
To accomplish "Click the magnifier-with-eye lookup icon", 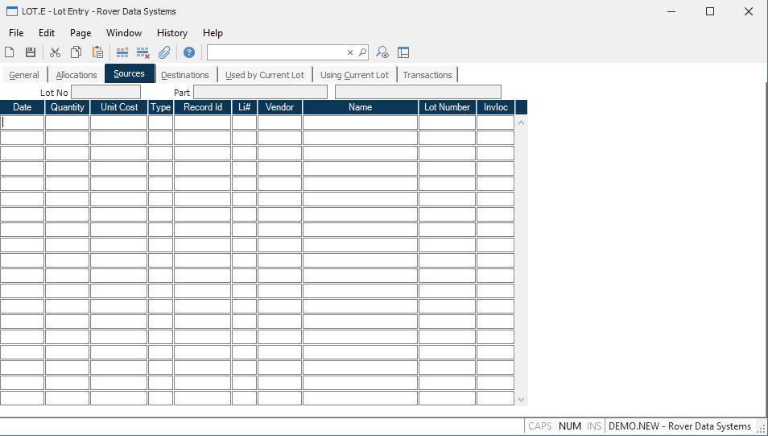I will pyautogui.click(x=382, y=52).
